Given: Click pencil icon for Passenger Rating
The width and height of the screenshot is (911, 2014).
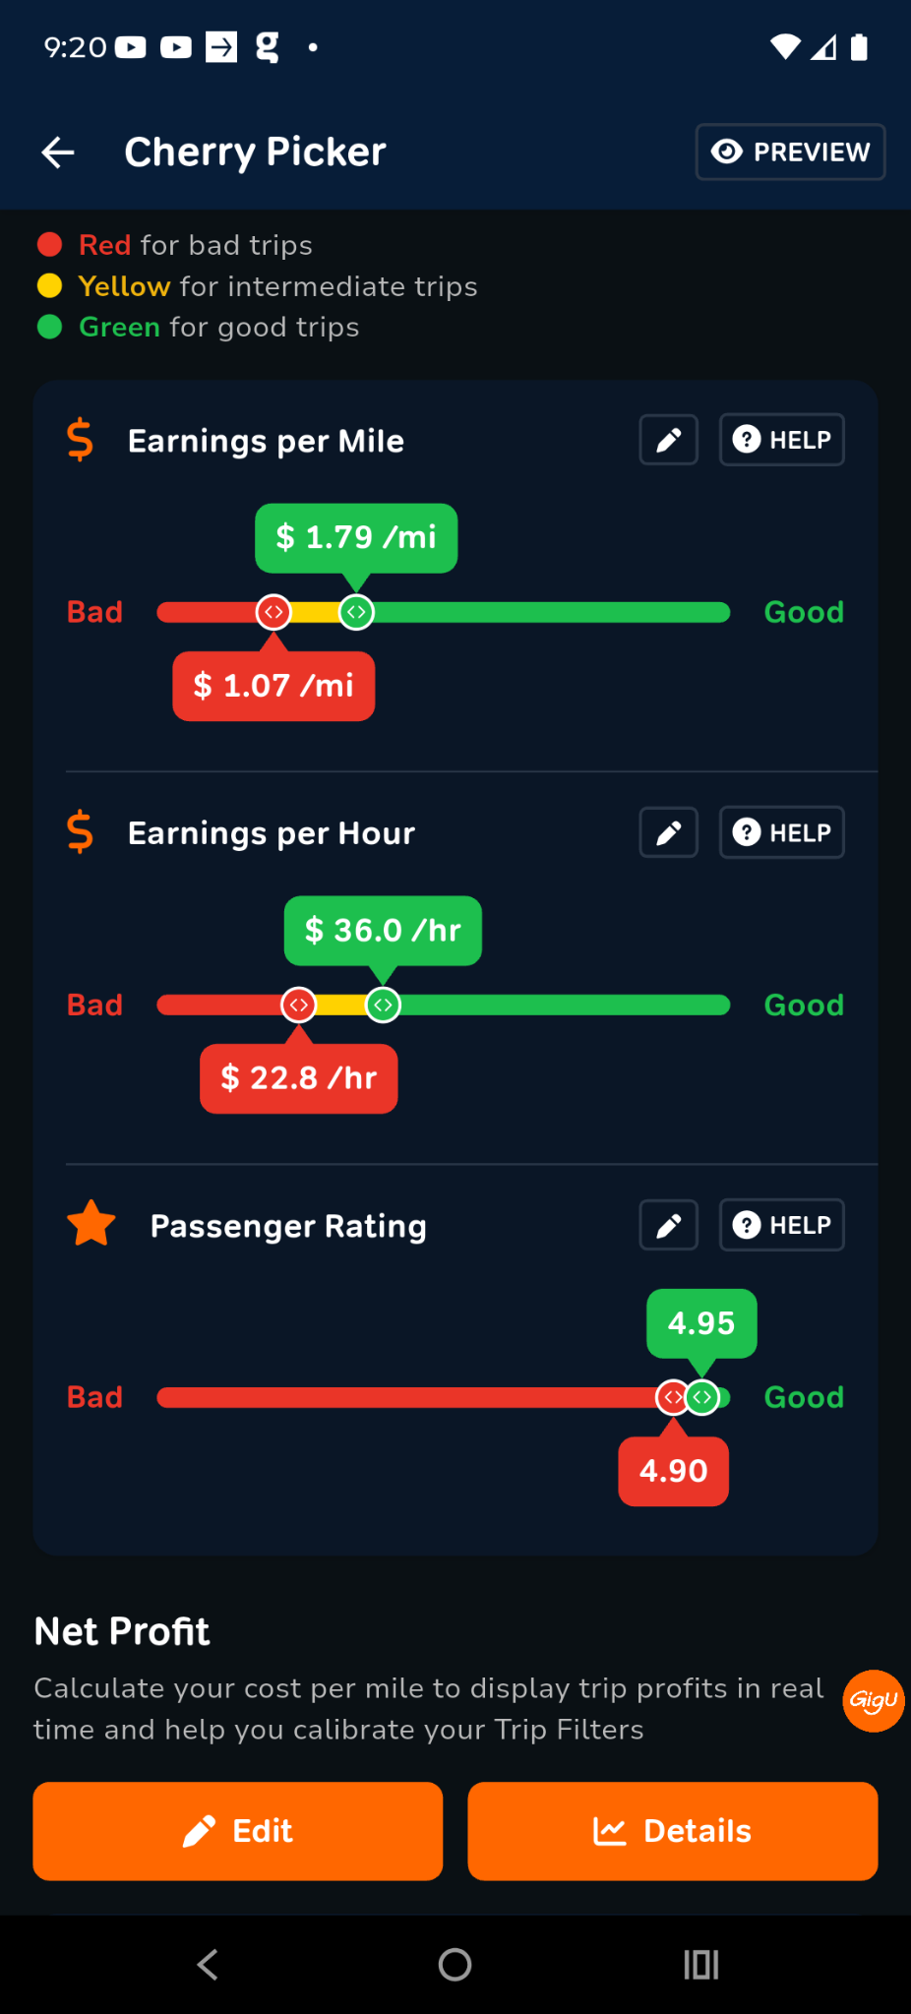Looking at the screenshot, I should click(669, 1226).
